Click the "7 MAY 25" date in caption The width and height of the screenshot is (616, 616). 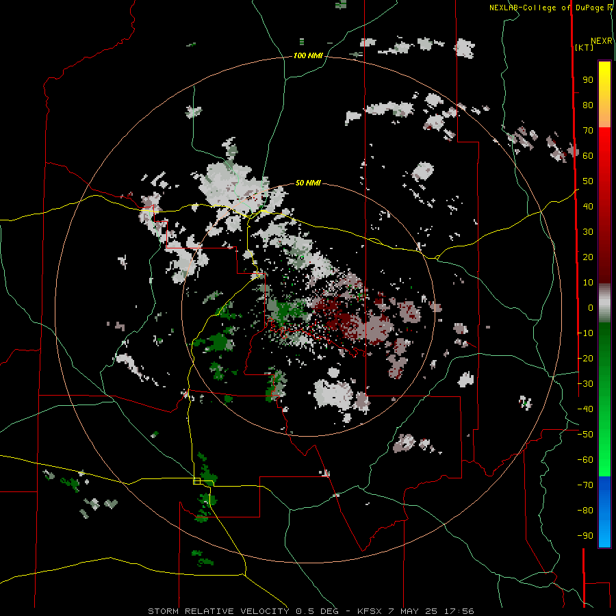(x=413, y=611)
